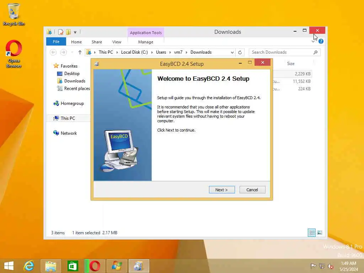Click the Back navigation arrow in Explorer
Image resolution: width=364 pixels, height=273 pixels.
tap(53, 52)
